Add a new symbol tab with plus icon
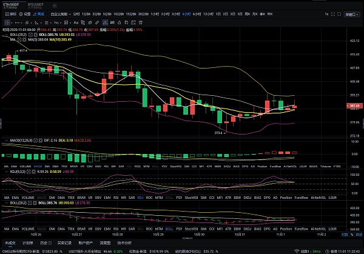 [55, 5]
